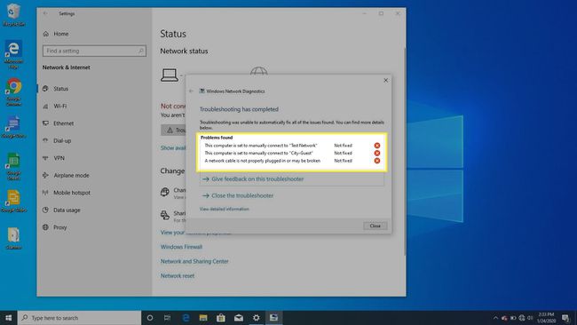Open the Recycle Bin desktop icon
The width and height of the screenshot is (577, 325).
click(x=13, y=15)
